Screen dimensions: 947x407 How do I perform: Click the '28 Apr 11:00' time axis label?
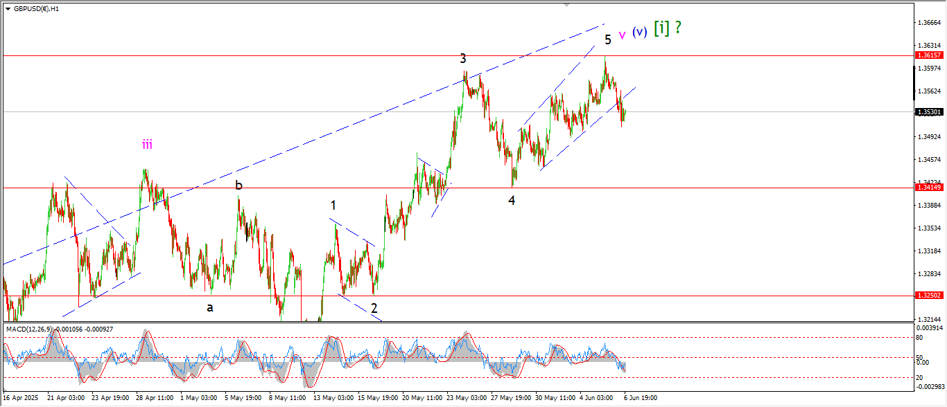pyautogui.click(x=155, y=398)
